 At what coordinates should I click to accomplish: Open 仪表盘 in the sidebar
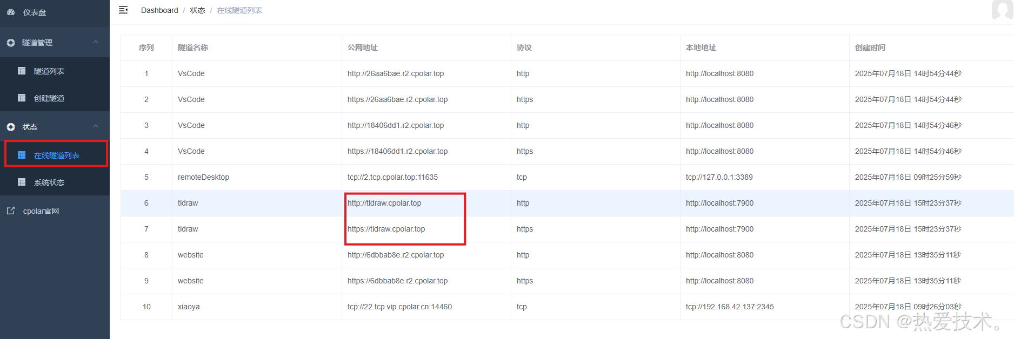[55, 12]
